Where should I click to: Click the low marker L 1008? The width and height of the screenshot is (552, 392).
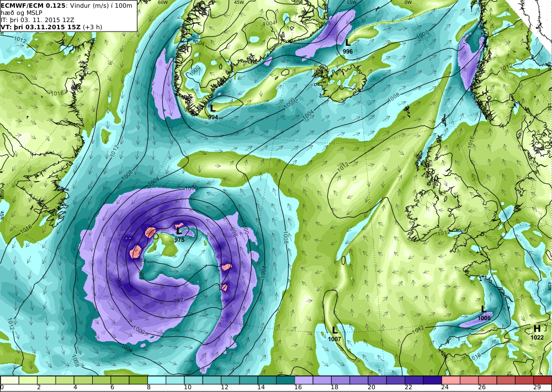click(484, 314)
